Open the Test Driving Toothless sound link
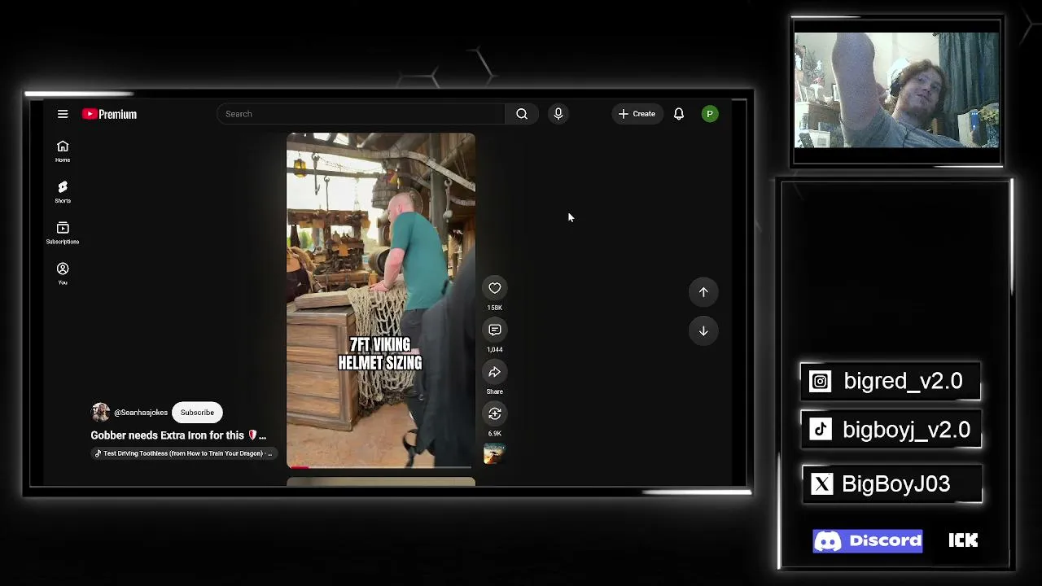 [x=184, y=453]
